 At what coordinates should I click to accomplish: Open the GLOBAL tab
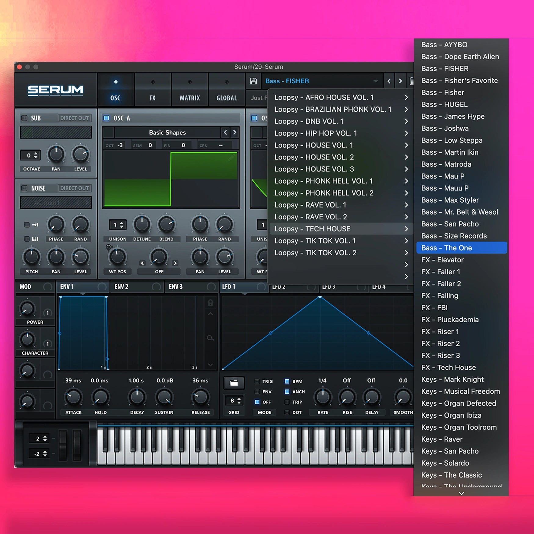point(227,90)
